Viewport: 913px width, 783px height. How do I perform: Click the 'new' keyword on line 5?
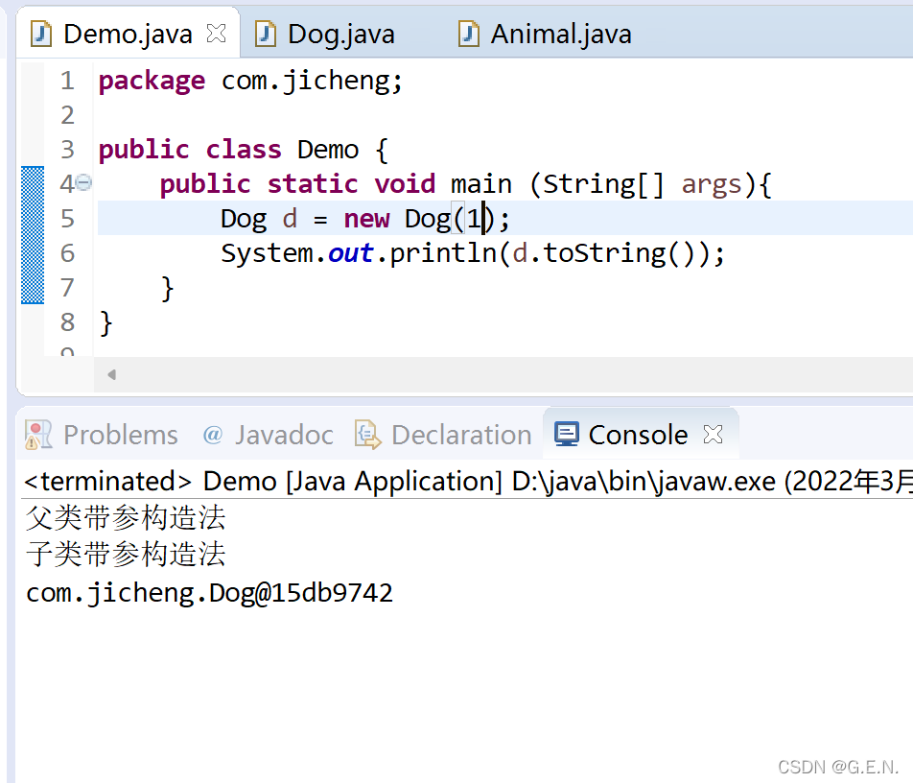pos(366,219)
